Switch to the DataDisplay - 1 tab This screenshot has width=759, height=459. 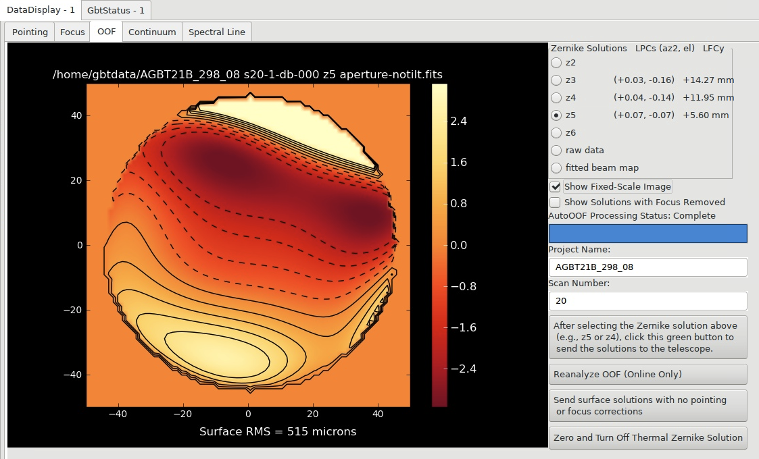click(40, 10)
